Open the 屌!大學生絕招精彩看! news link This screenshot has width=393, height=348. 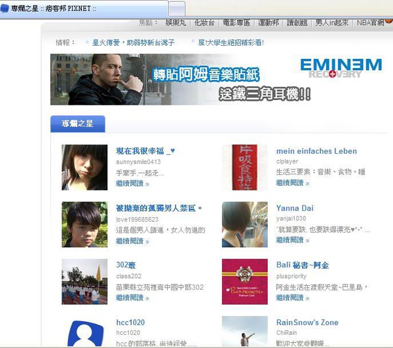231,43
